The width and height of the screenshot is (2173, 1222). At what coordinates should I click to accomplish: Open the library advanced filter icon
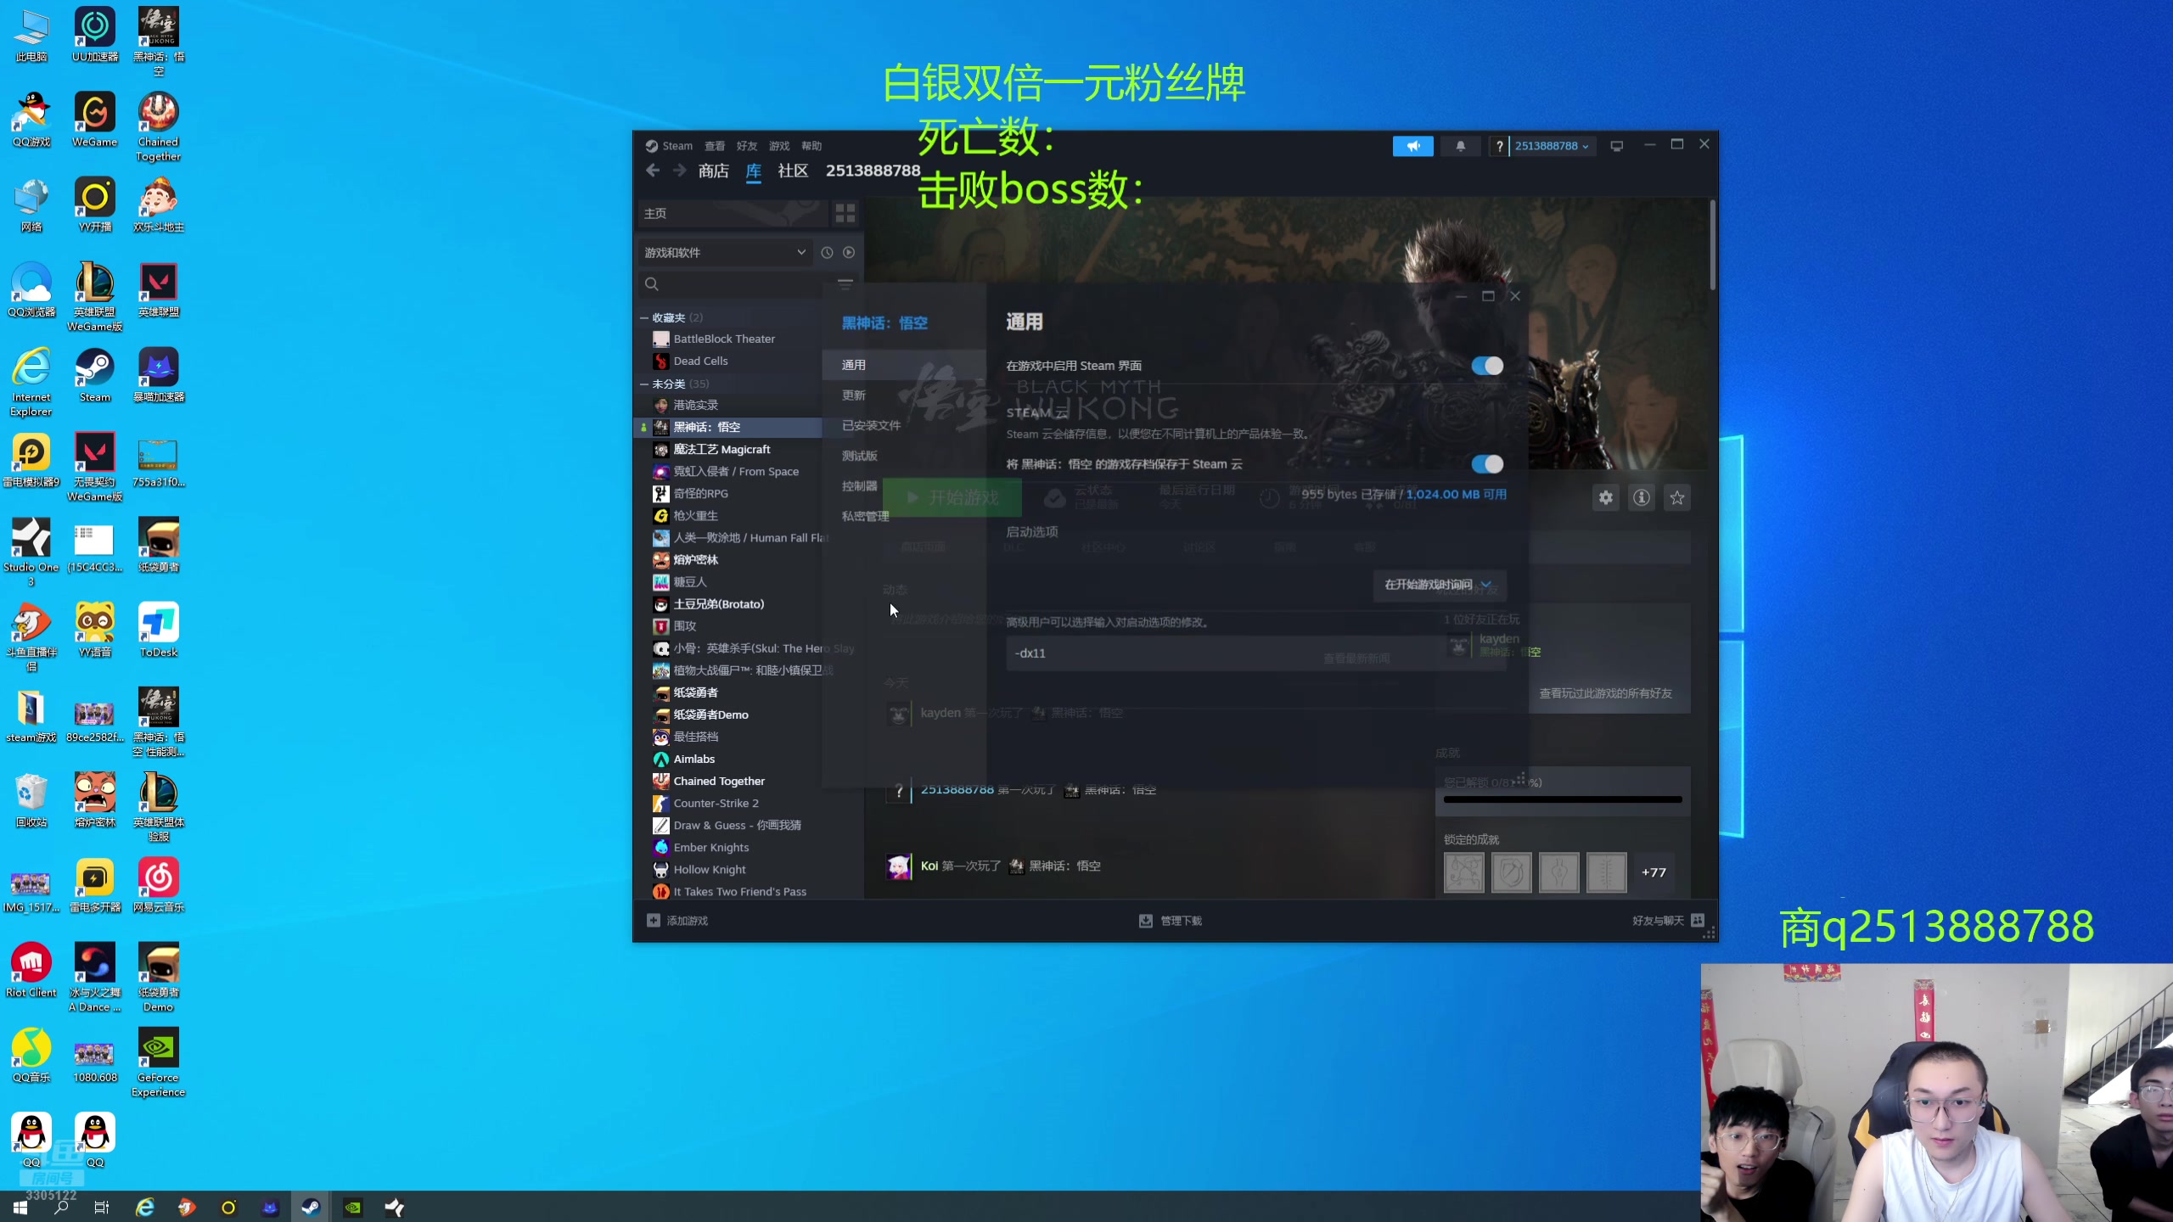(x=845, y=283)
